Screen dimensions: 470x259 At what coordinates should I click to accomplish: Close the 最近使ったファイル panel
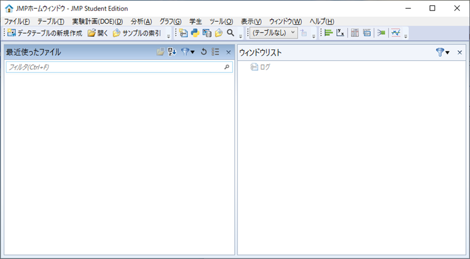point(228,53)
